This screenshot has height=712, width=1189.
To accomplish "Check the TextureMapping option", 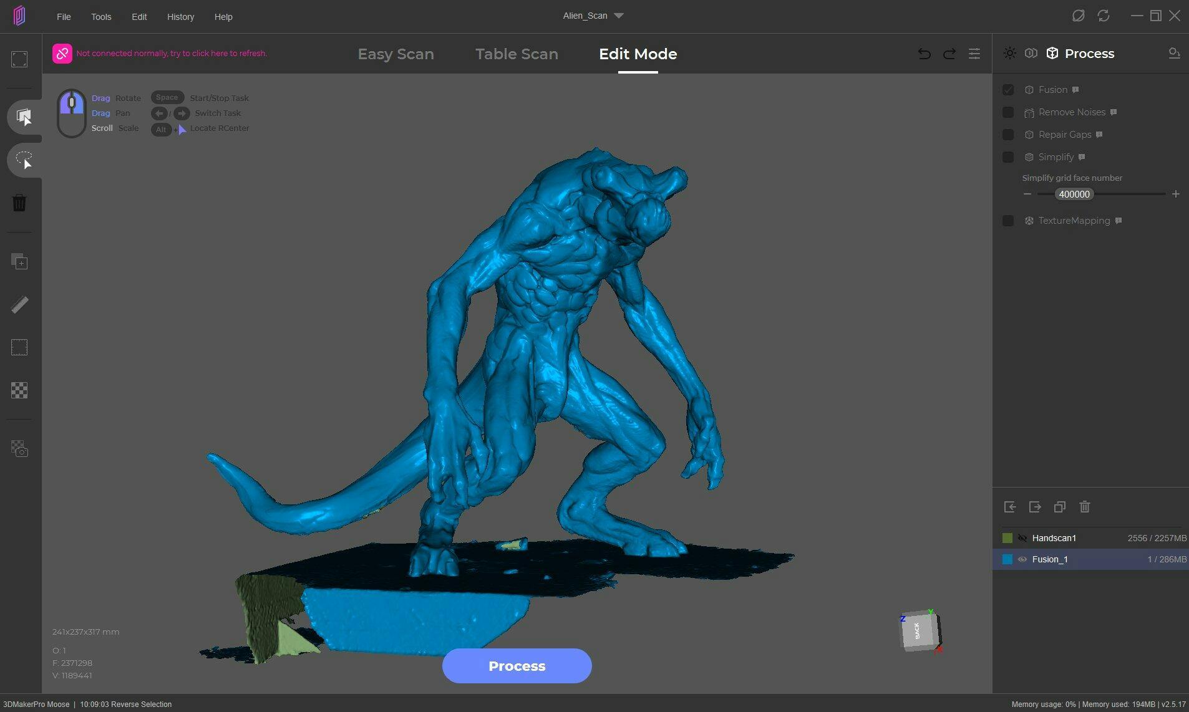I will click(x=1008, y=221).
